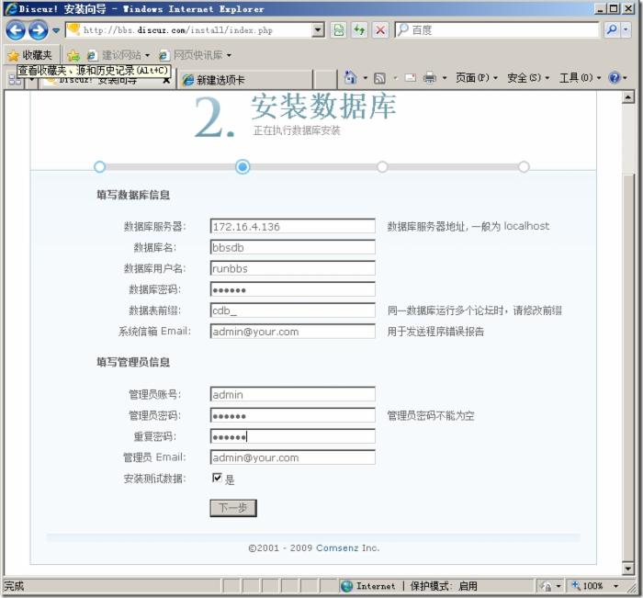Image resolution: width=643 pixels, height=598 pixels.
Task: Open the Comsenz footer link
Action: pyautogui.click(x=337, y=548)
